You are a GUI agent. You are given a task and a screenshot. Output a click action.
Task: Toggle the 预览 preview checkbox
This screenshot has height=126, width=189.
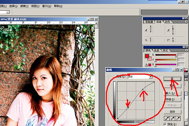pyautogui.click(x=165, y=124)
